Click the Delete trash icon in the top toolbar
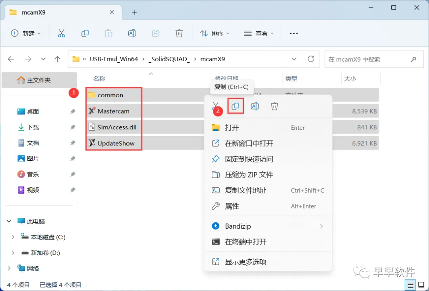429x291 pixels. [x=179, y=33]
